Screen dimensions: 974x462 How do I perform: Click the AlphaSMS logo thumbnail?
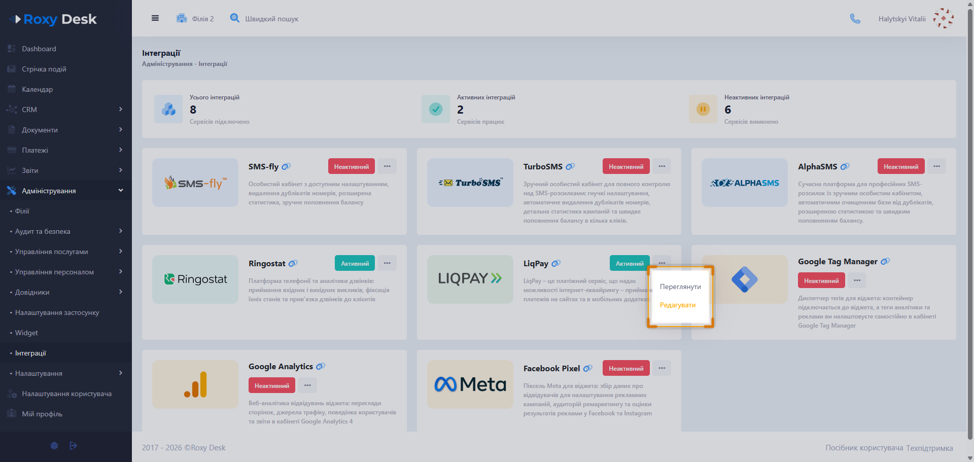745,183
